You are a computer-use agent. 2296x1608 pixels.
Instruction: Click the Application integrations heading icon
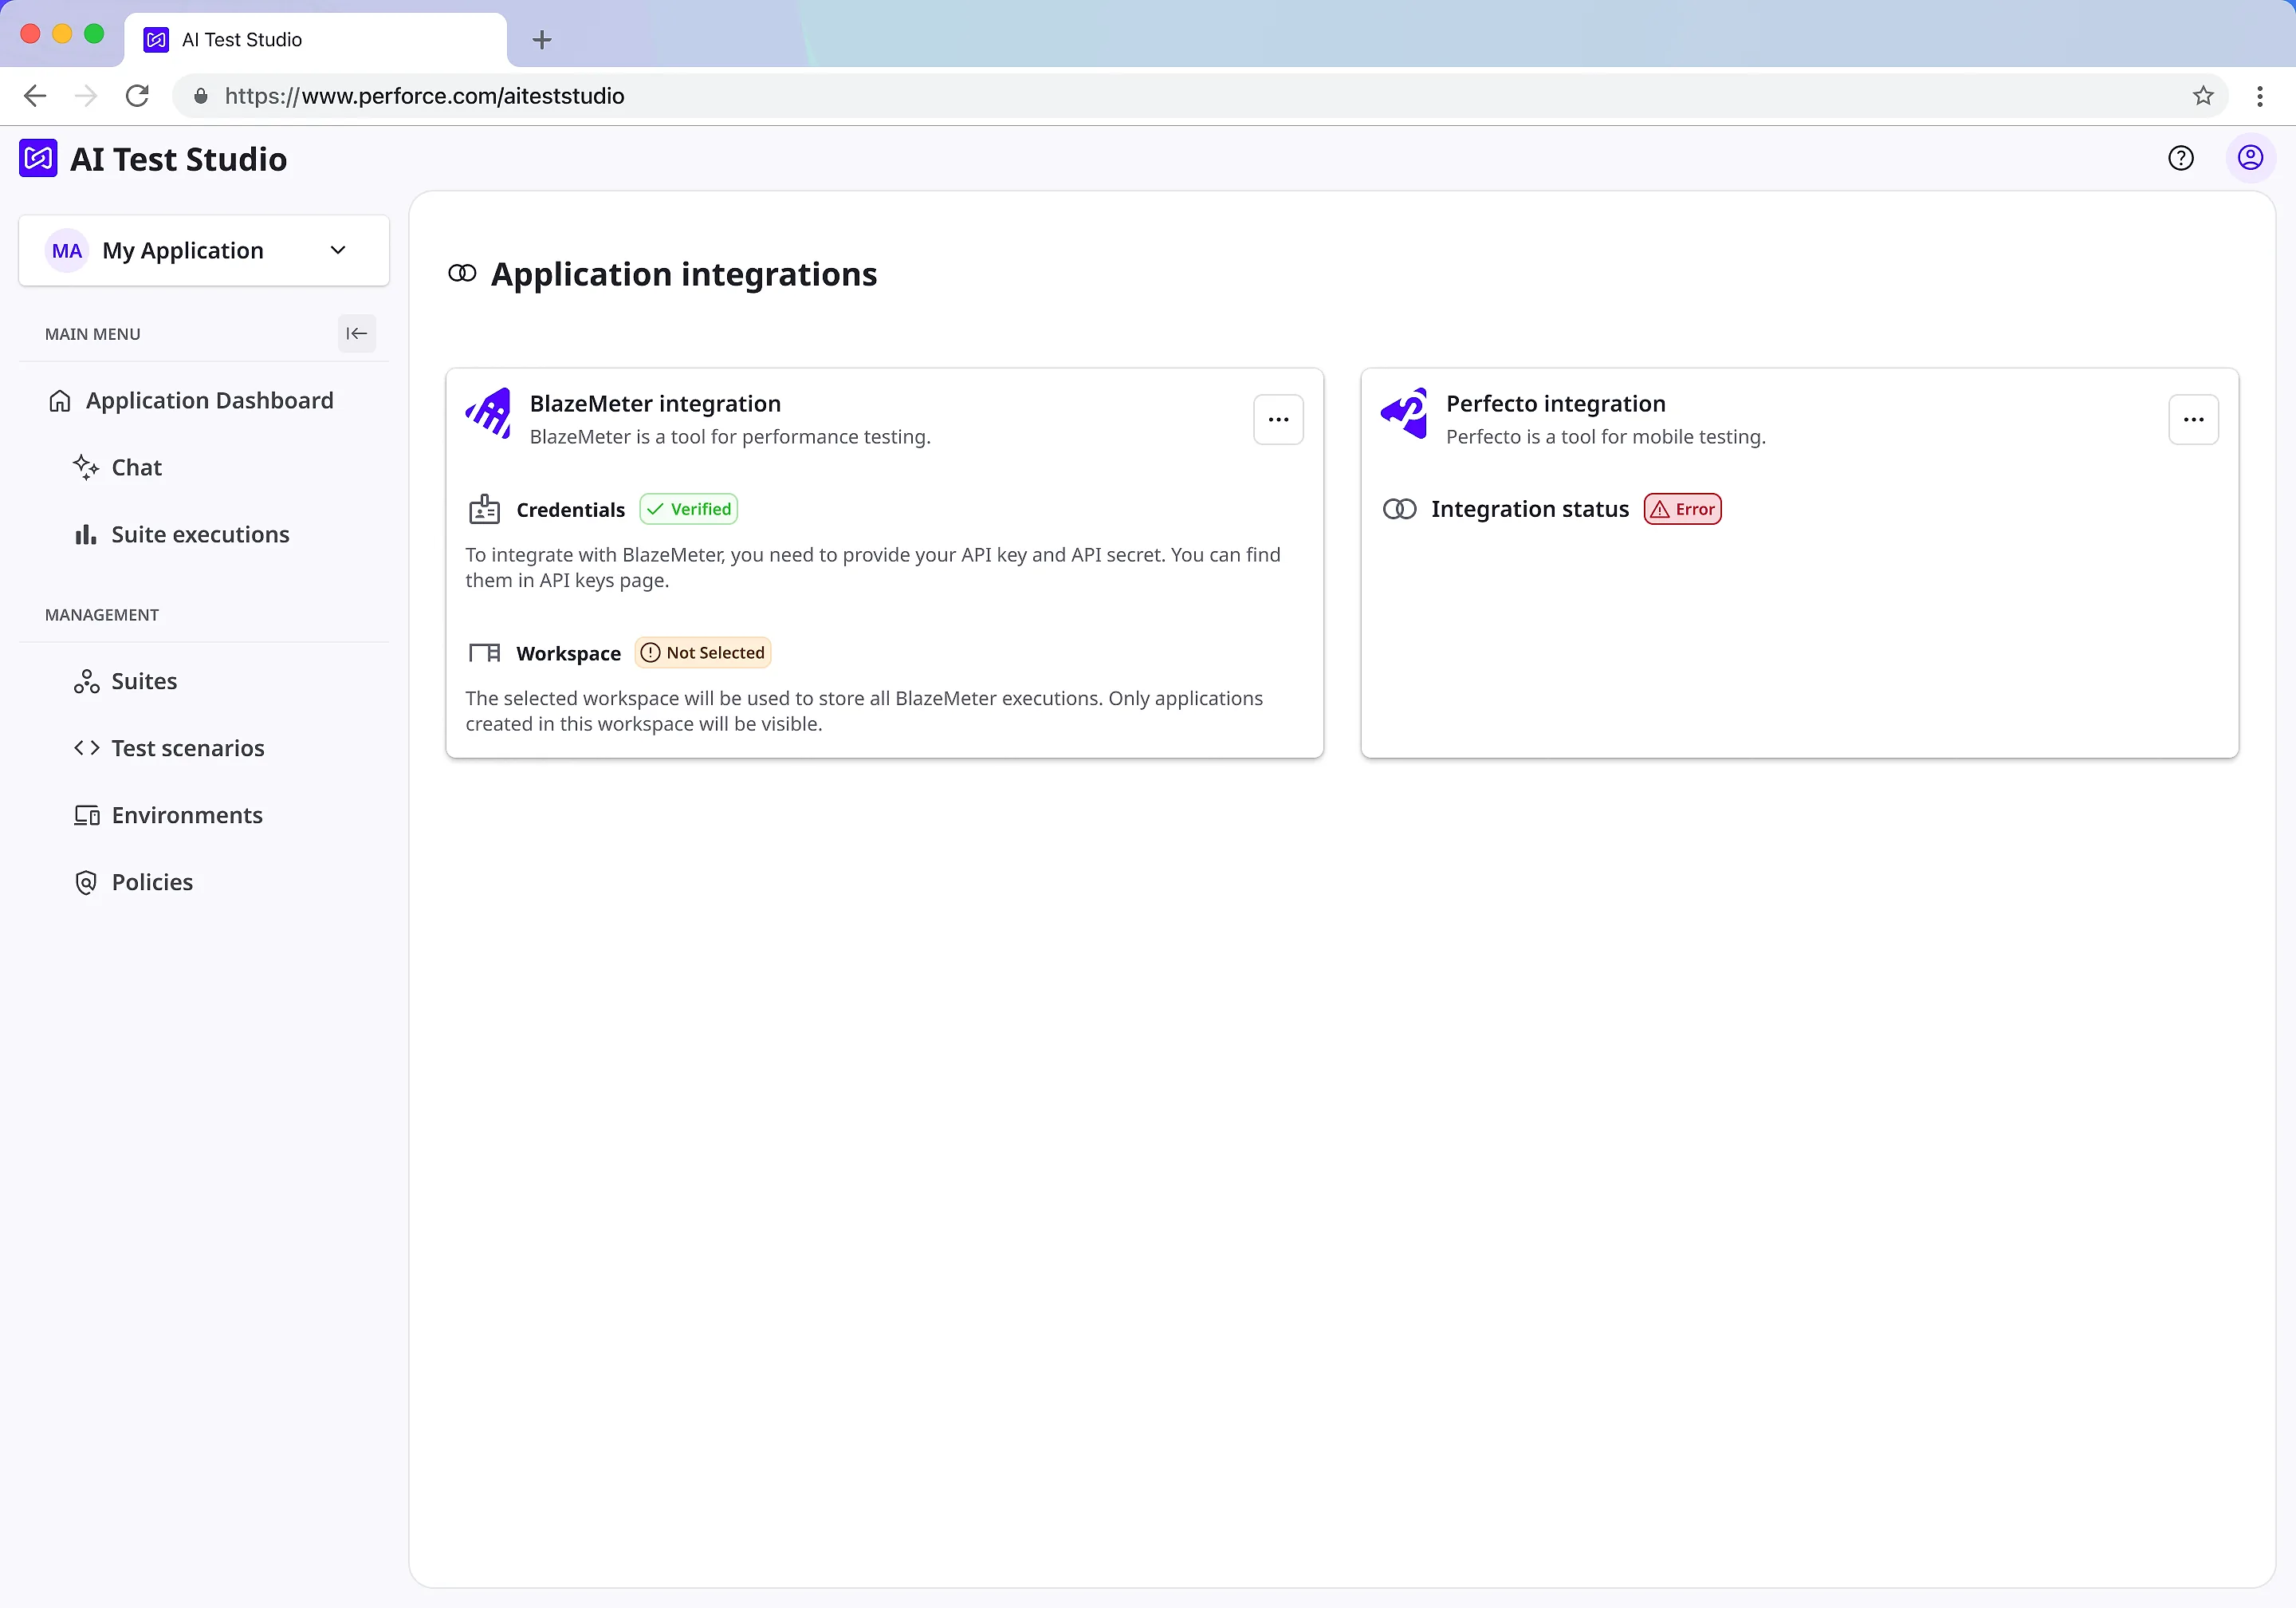pos(462,273)
